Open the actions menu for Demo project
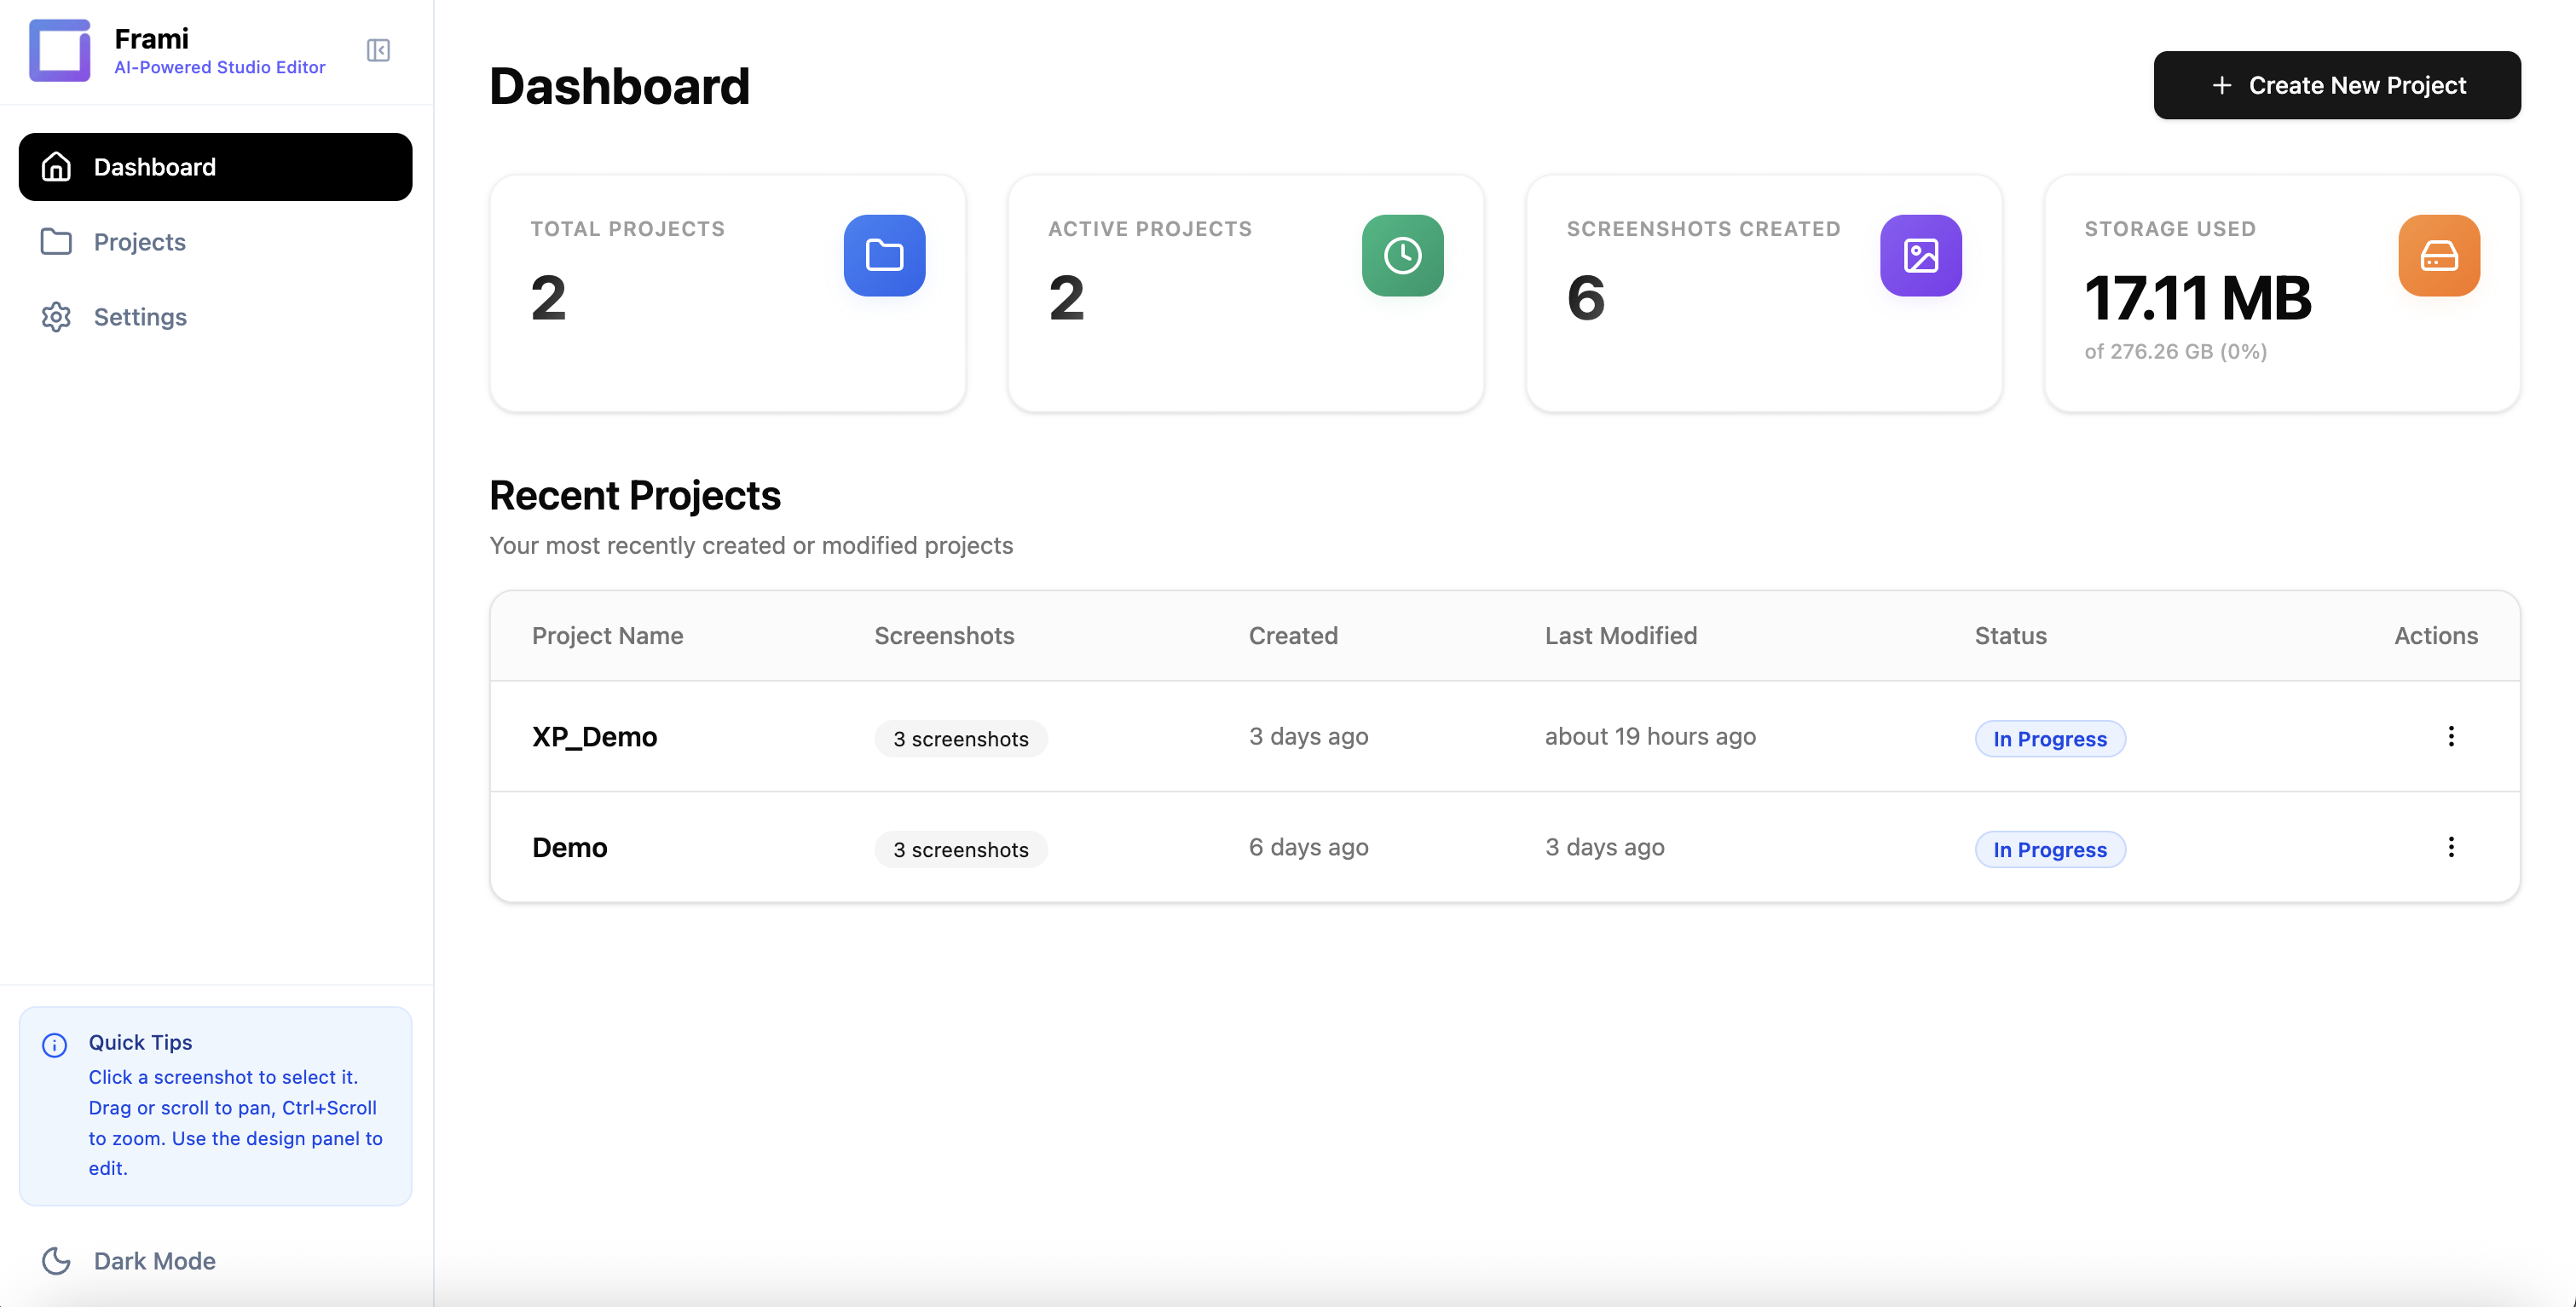Screen dimensions: 2576x1307 point(2451,848)
